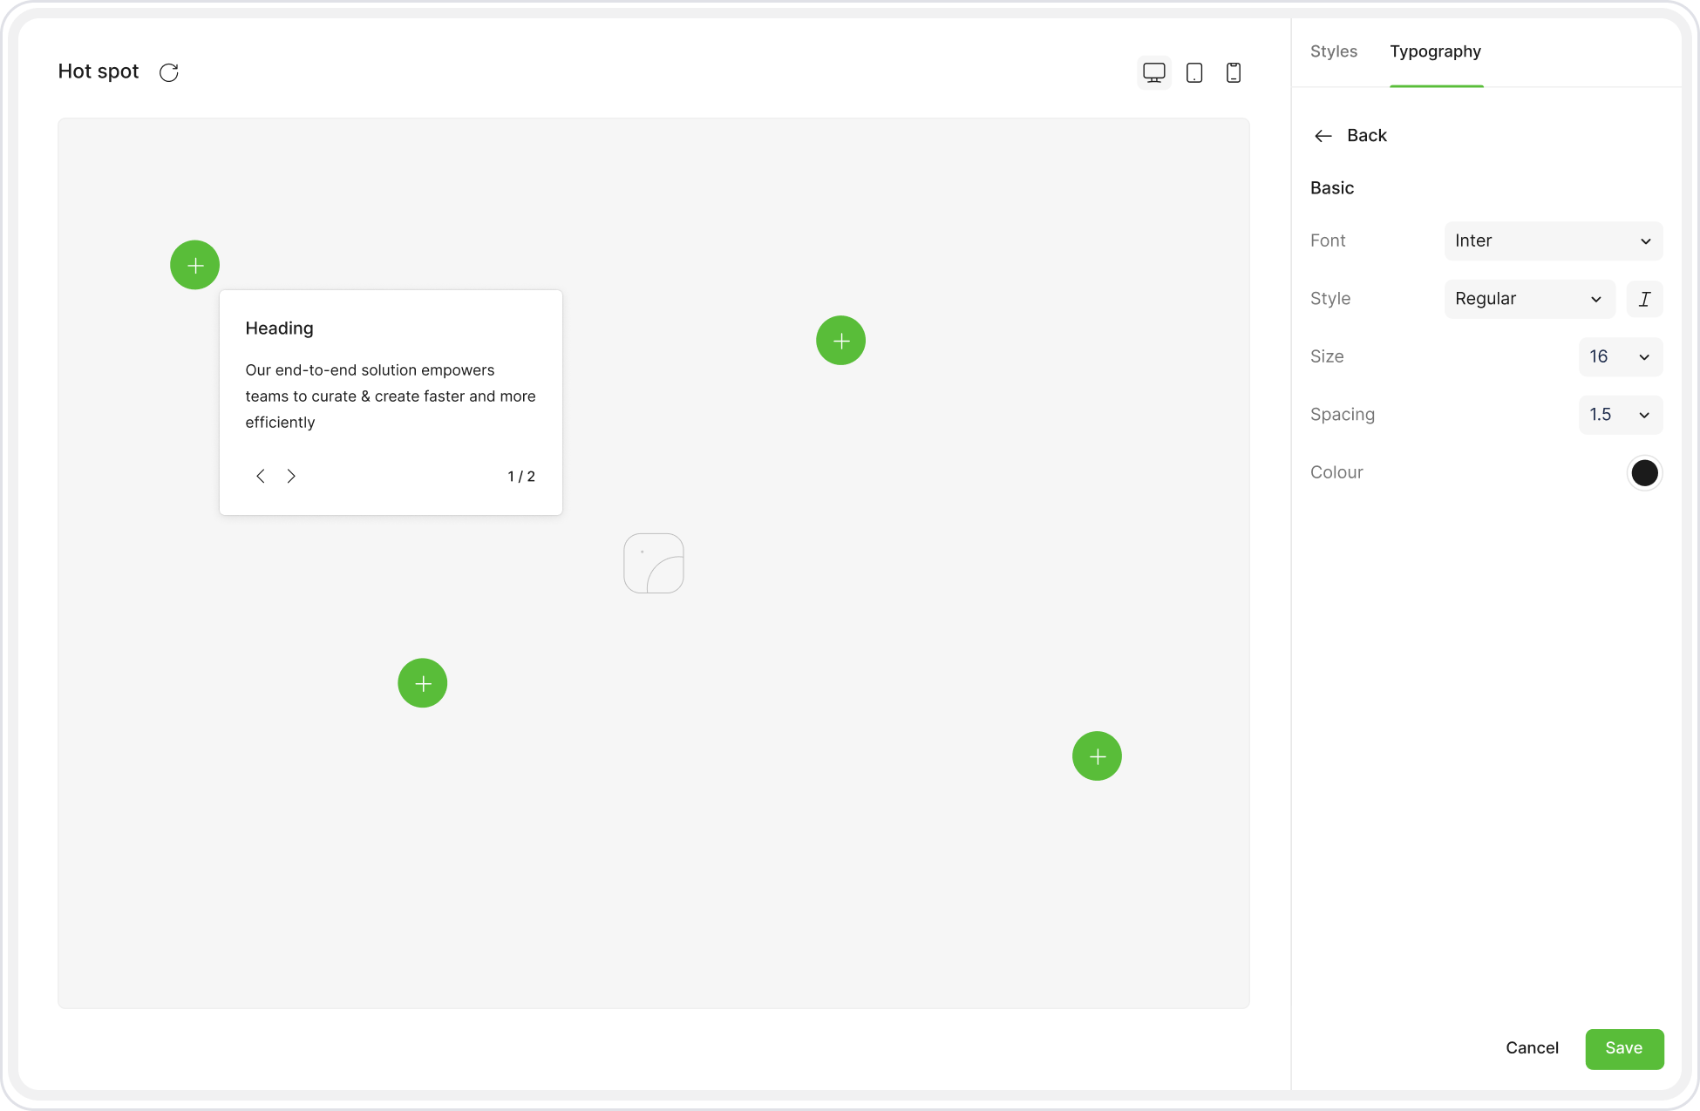Select the Typography tab
Screen dimensions: 1700x1111
pos(1435,51)
